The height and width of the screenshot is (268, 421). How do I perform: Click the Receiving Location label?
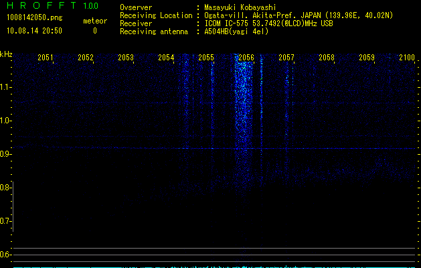pyautogui.click(x=156, y=15)
